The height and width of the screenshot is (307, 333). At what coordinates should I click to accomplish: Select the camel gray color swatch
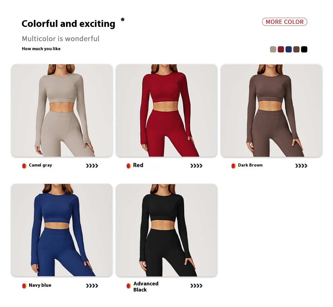pyautogui.click(x=273, y=49)
